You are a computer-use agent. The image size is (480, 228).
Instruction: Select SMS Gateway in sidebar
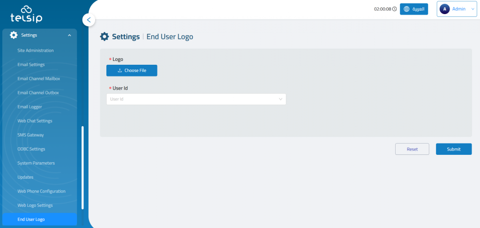30,135
